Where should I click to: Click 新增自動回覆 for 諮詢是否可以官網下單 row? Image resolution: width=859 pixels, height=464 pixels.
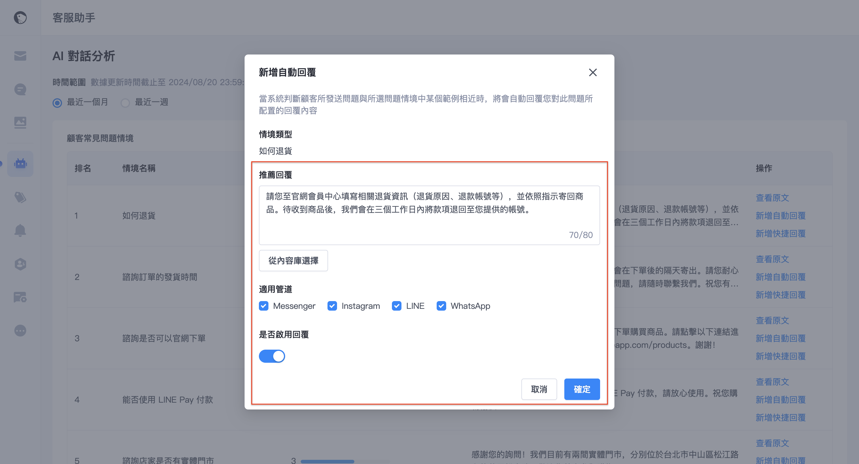[x=780, y=338]
